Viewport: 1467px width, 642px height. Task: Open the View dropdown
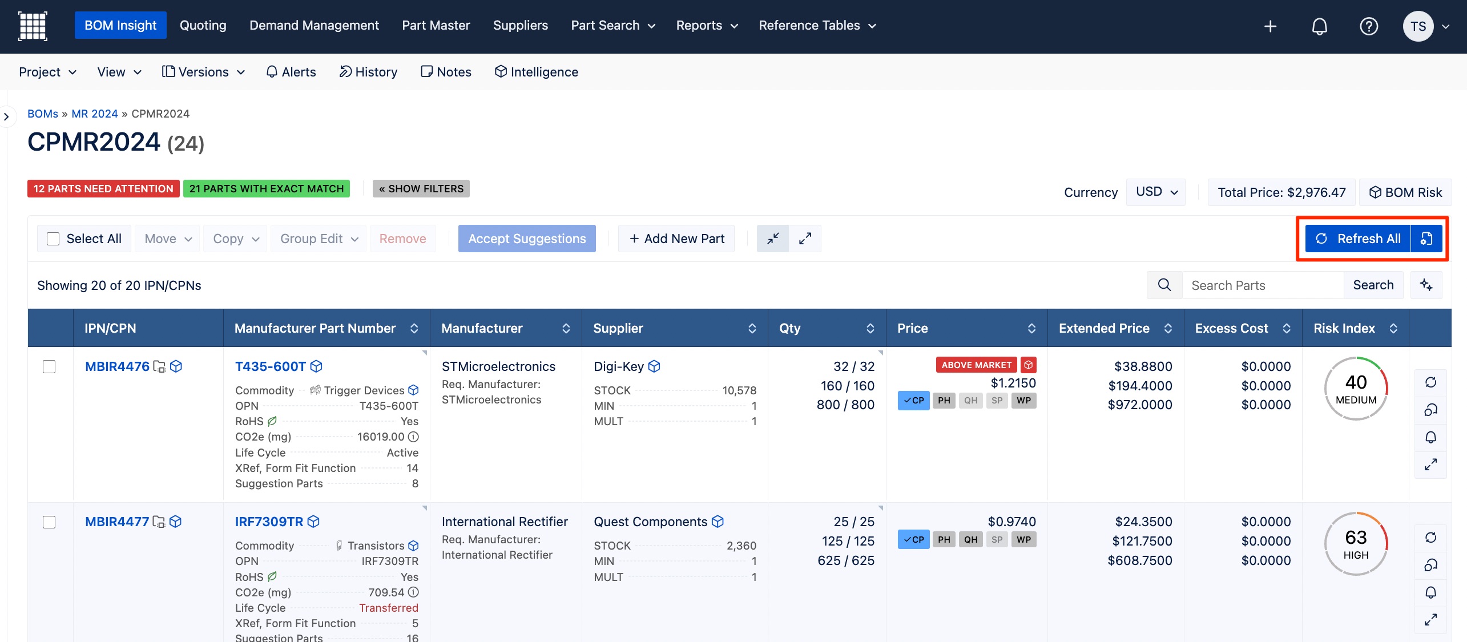point(119,72)
